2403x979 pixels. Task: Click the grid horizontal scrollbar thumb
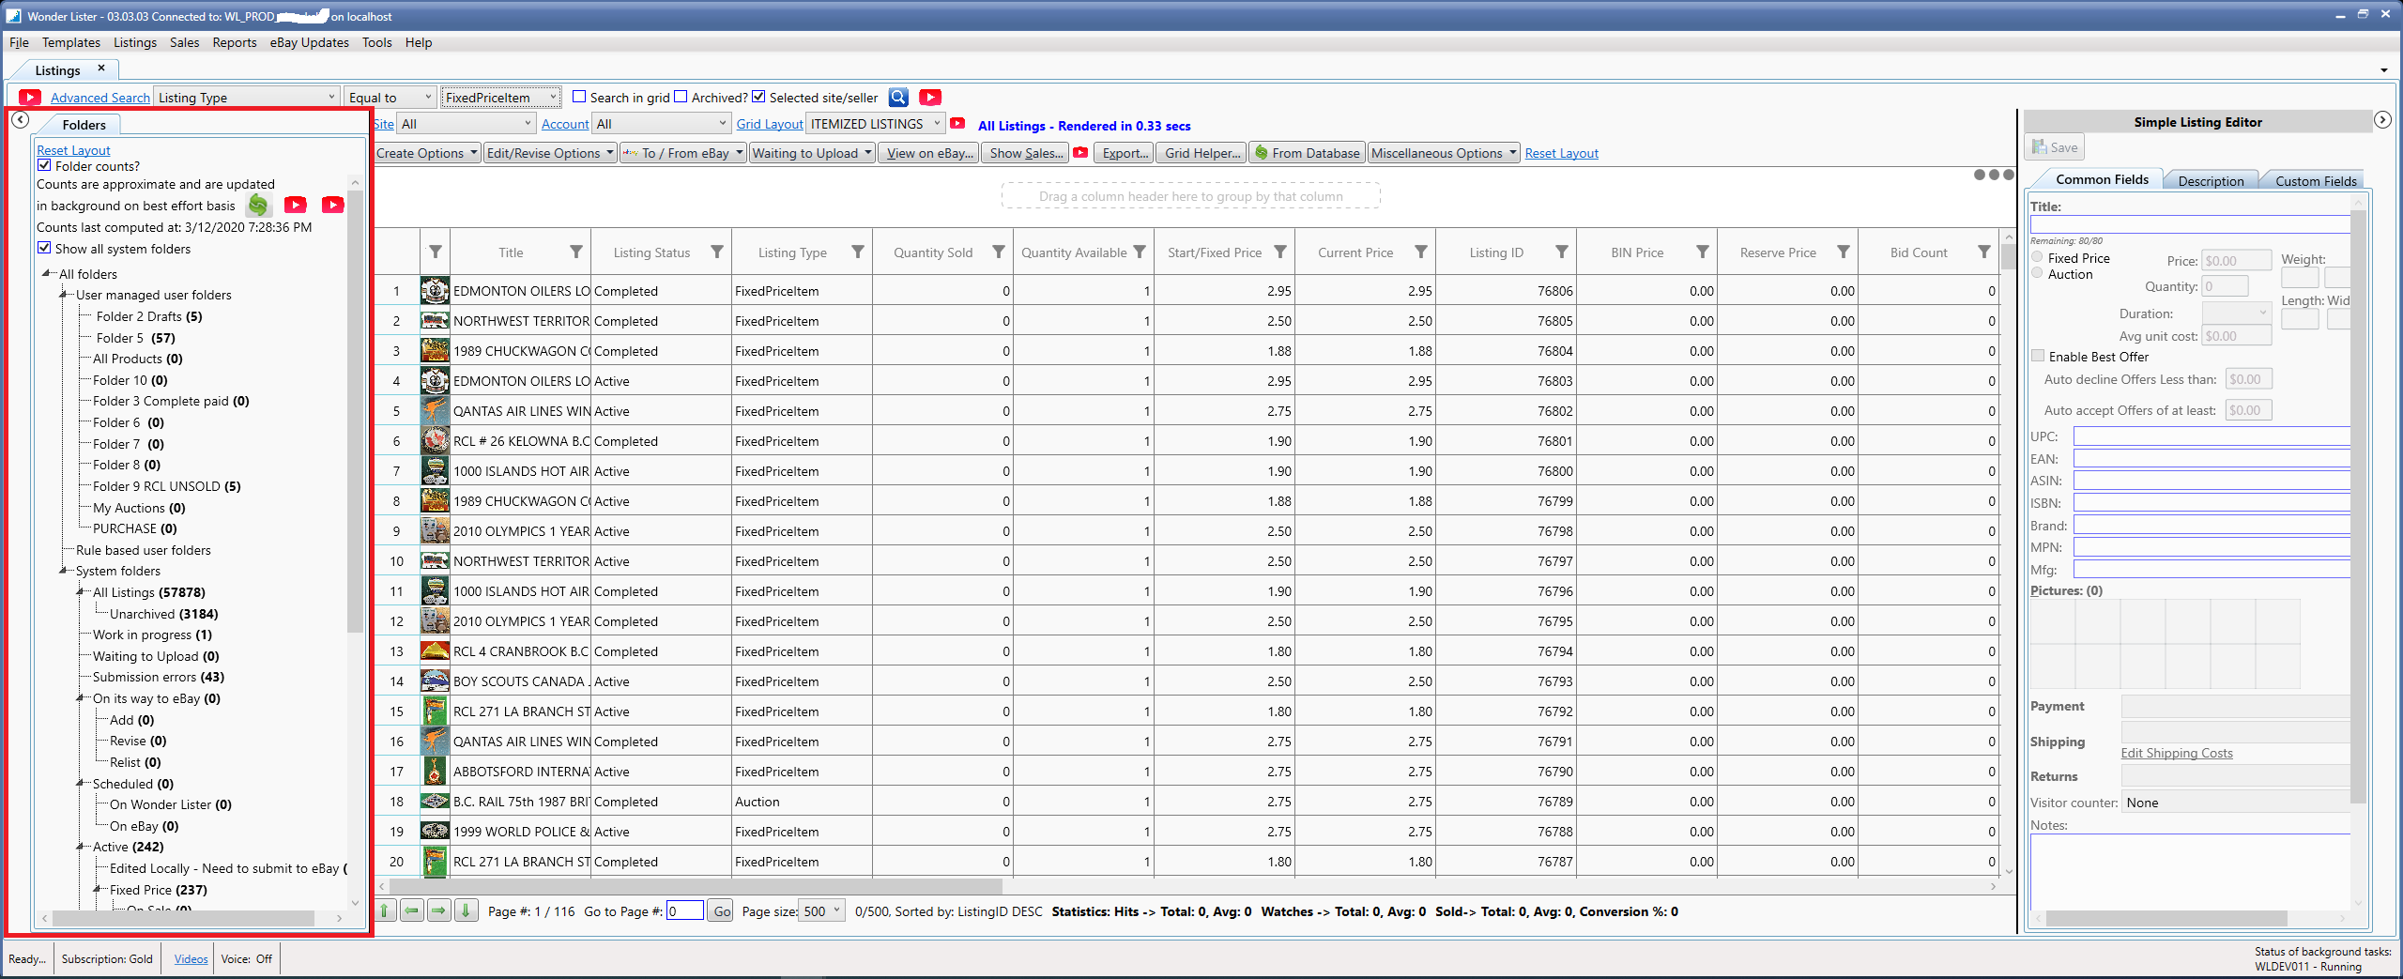pyautogui.click(x=696, y=885)
